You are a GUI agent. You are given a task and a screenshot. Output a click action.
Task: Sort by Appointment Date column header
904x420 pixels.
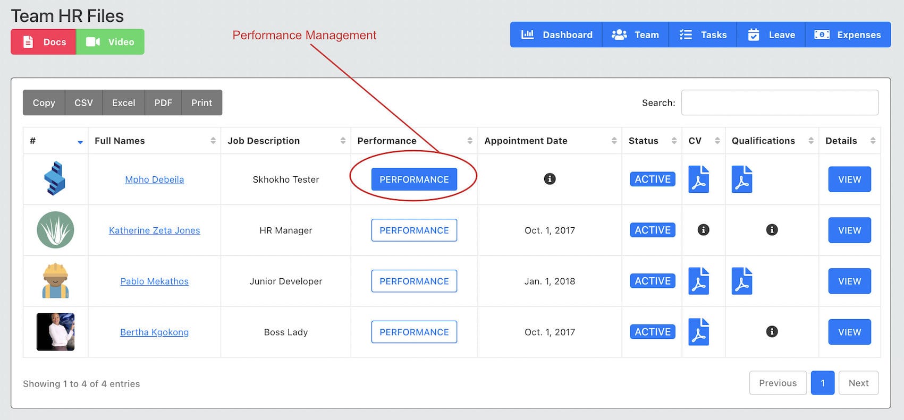(x=550, y=141)
